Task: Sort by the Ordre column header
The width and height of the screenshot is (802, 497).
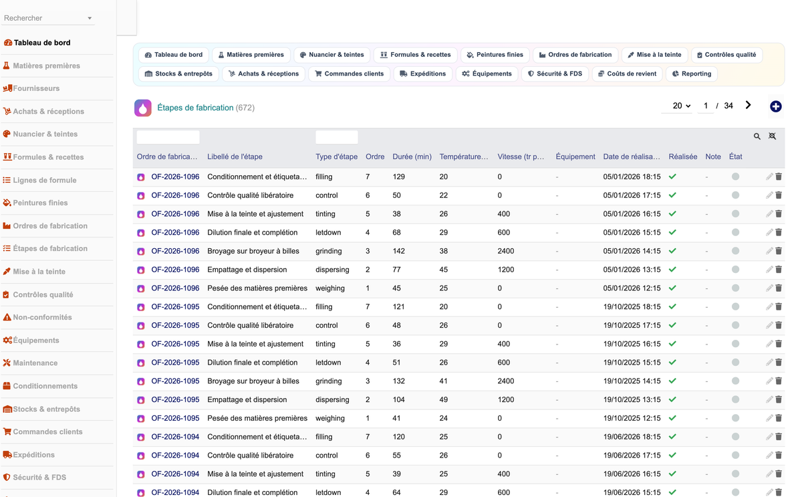Action: (x=375, y=157)
